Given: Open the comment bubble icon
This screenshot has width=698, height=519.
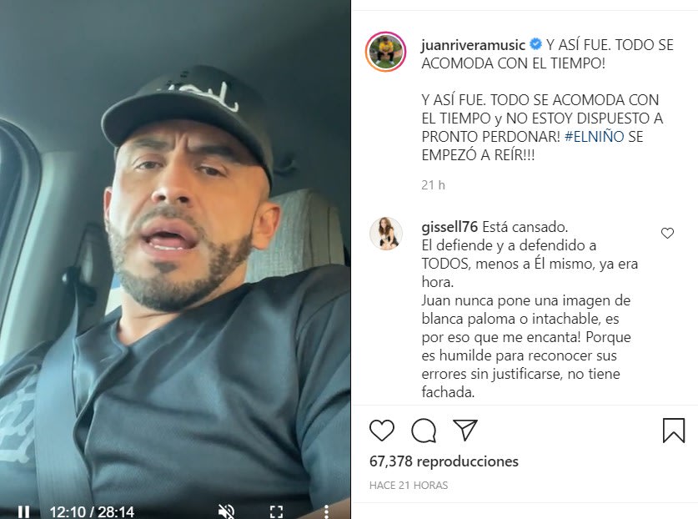Looking at the screenshot, I should click(x=424, y=431).
